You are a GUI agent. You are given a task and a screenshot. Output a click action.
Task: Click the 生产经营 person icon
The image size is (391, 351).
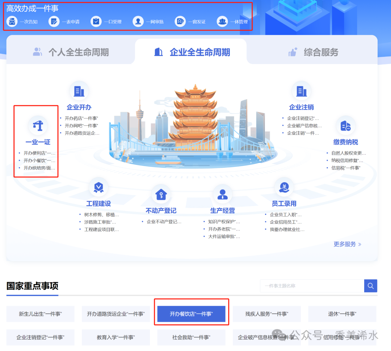(222, 194)
